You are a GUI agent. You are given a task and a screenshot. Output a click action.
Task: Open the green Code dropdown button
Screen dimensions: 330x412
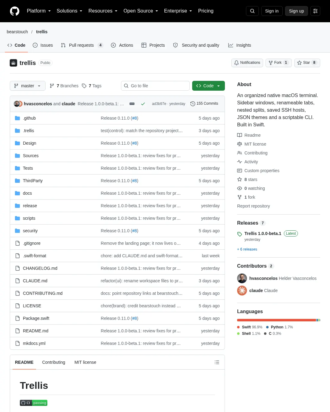coord(208,86)
